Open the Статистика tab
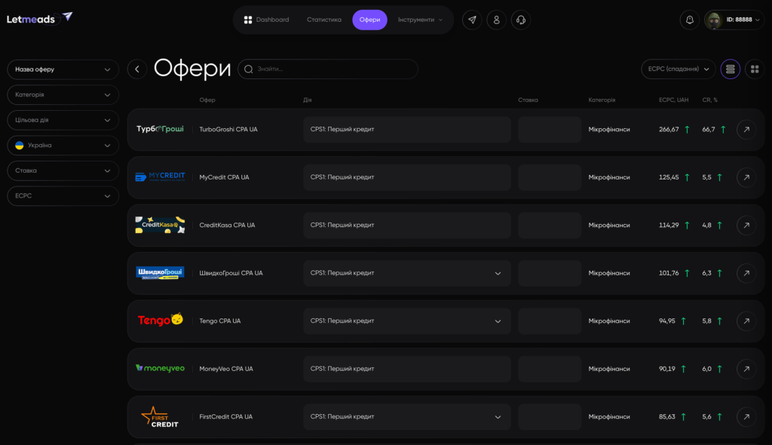Screen dimensions: 772x445 [x=324, y=20]
